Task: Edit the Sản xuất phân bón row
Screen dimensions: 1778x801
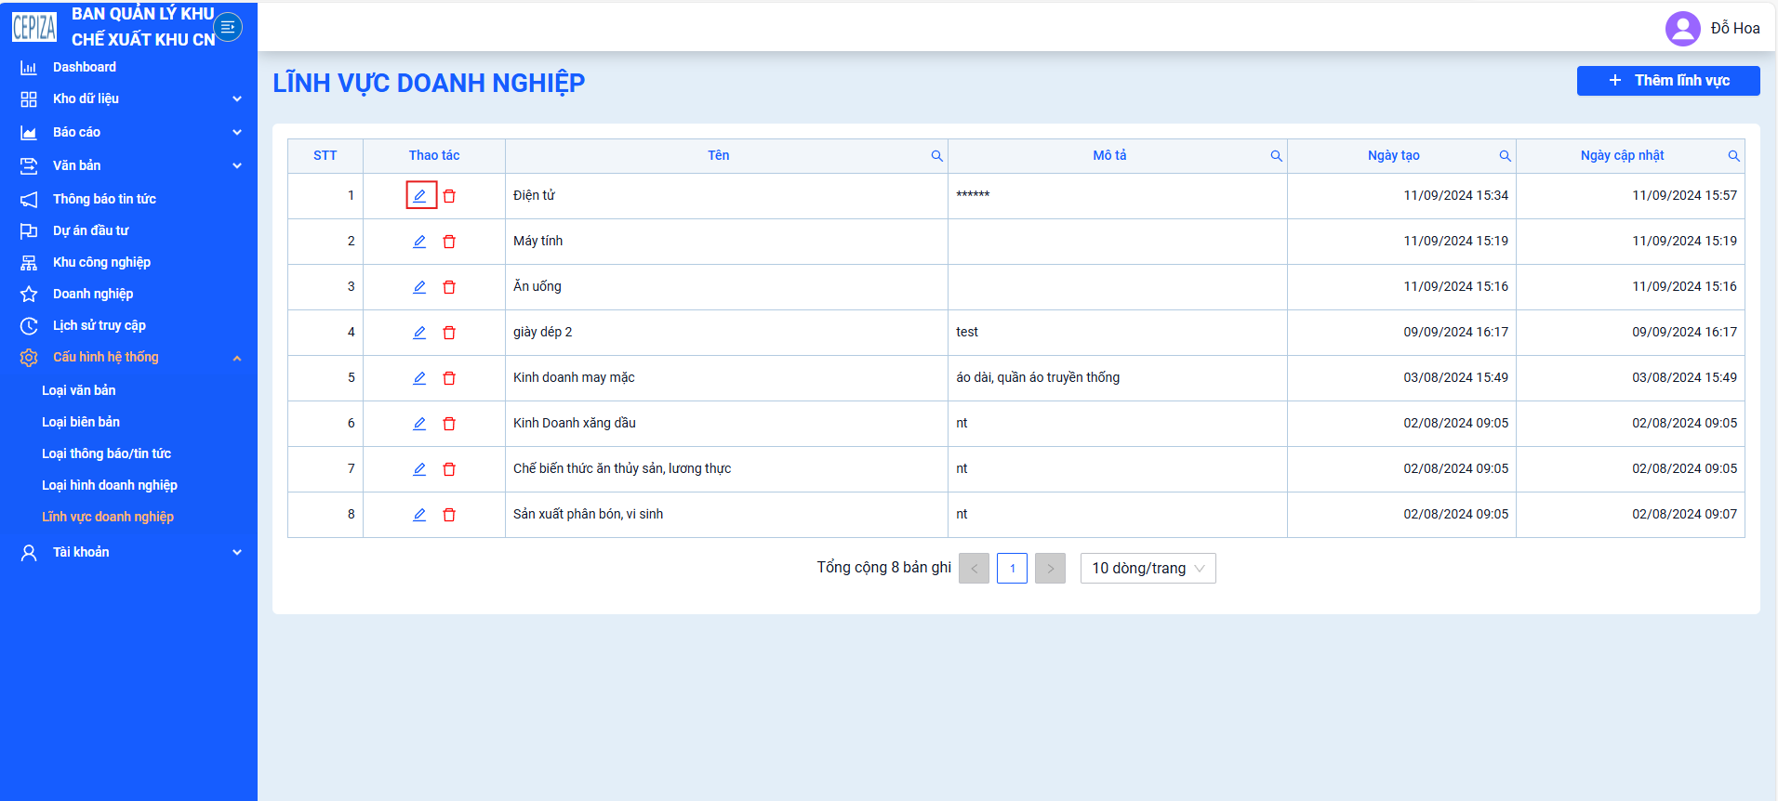Action: [420, 515]
